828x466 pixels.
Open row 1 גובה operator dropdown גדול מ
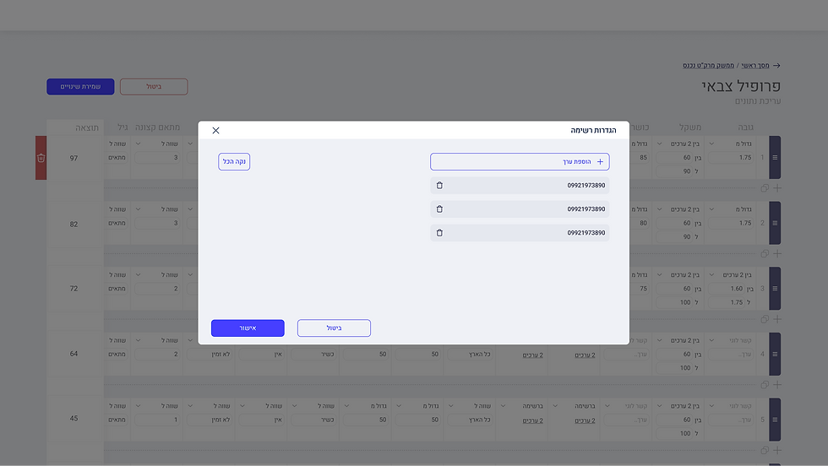730,144
